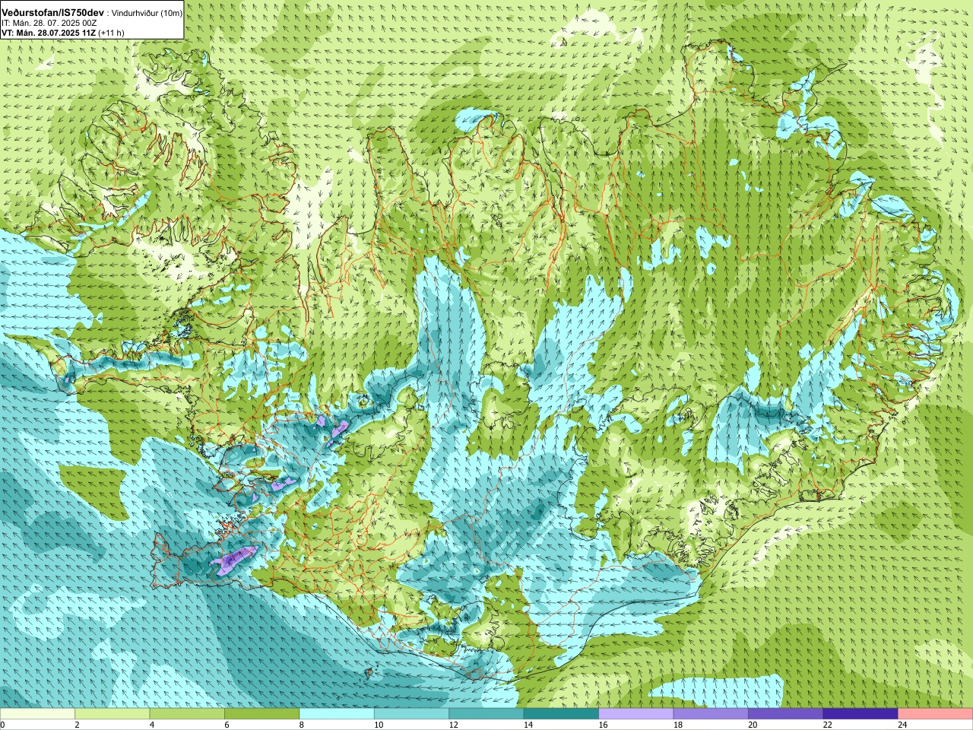Click the 'Veðurstofan/IS750dev' title text
Image resolution: width=973 pixels, height=730 pixels.
point(53,13)
